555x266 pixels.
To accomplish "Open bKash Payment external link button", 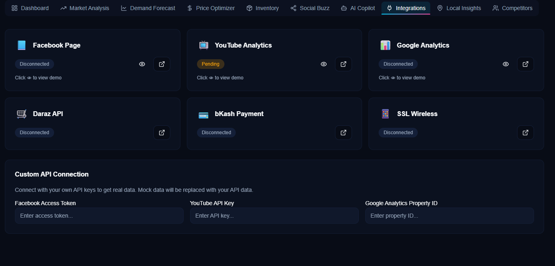I will pyautogui.click(x=343, y=133).
